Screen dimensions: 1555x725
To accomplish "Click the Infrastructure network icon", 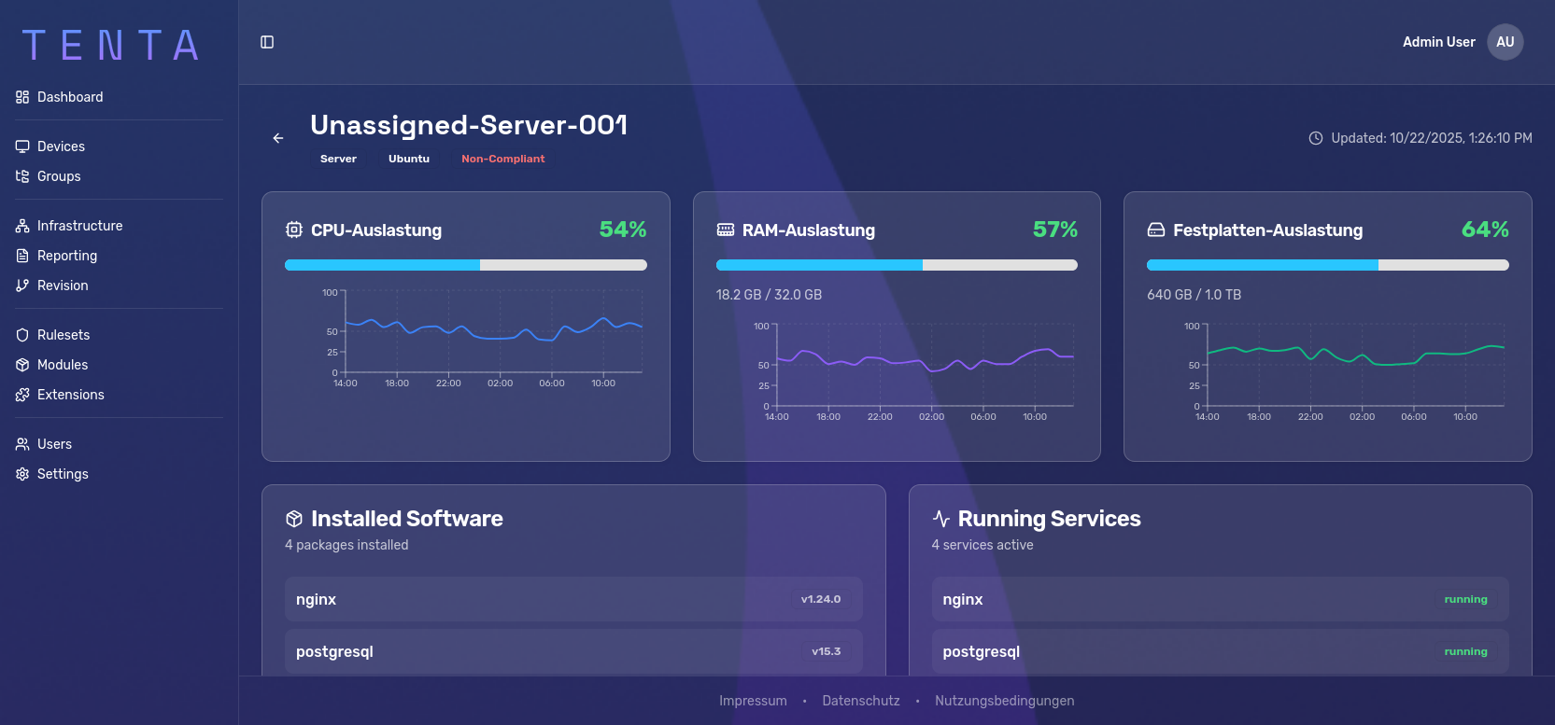I will point(22,226).
